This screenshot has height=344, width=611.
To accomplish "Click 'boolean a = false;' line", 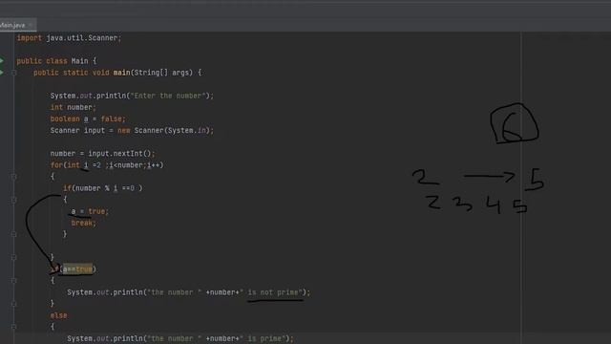I will pos(88,118).
